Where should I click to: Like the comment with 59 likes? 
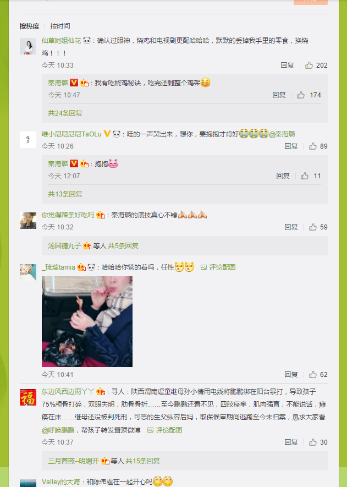[312, 227]
